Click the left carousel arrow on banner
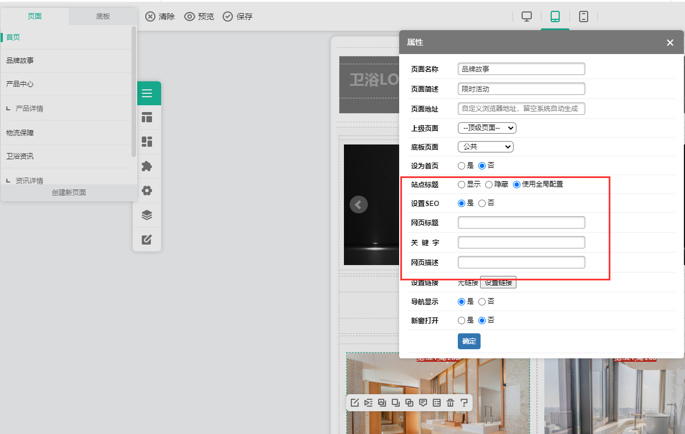Screen dimensions: 685x434 pos(359,204)
